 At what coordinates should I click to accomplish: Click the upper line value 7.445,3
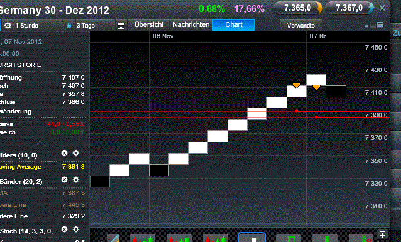tap(74, 205)
